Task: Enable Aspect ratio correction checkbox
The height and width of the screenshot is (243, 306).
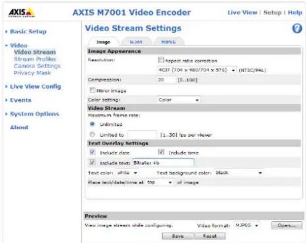Action: tap(161, 60)
